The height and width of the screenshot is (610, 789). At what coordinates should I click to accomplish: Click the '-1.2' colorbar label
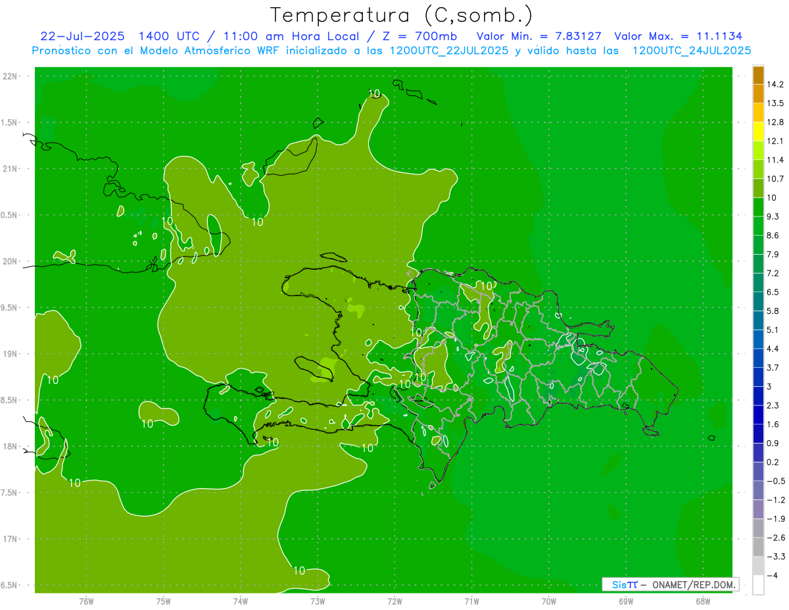[x=775, y=500]
